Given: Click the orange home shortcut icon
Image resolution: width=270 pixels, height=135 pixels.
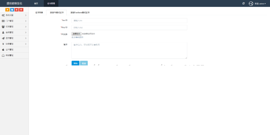Looking at the screenshot, I should point(7,10).
